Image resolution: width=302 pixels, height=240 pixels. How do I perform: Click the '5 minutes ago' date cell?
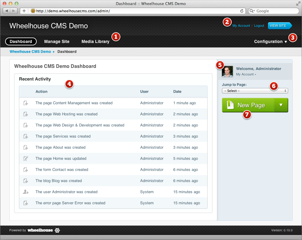186,159
